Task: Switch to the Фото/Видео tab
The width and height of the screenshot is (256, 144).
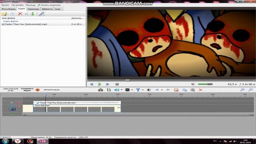Action: pos(8,9)
